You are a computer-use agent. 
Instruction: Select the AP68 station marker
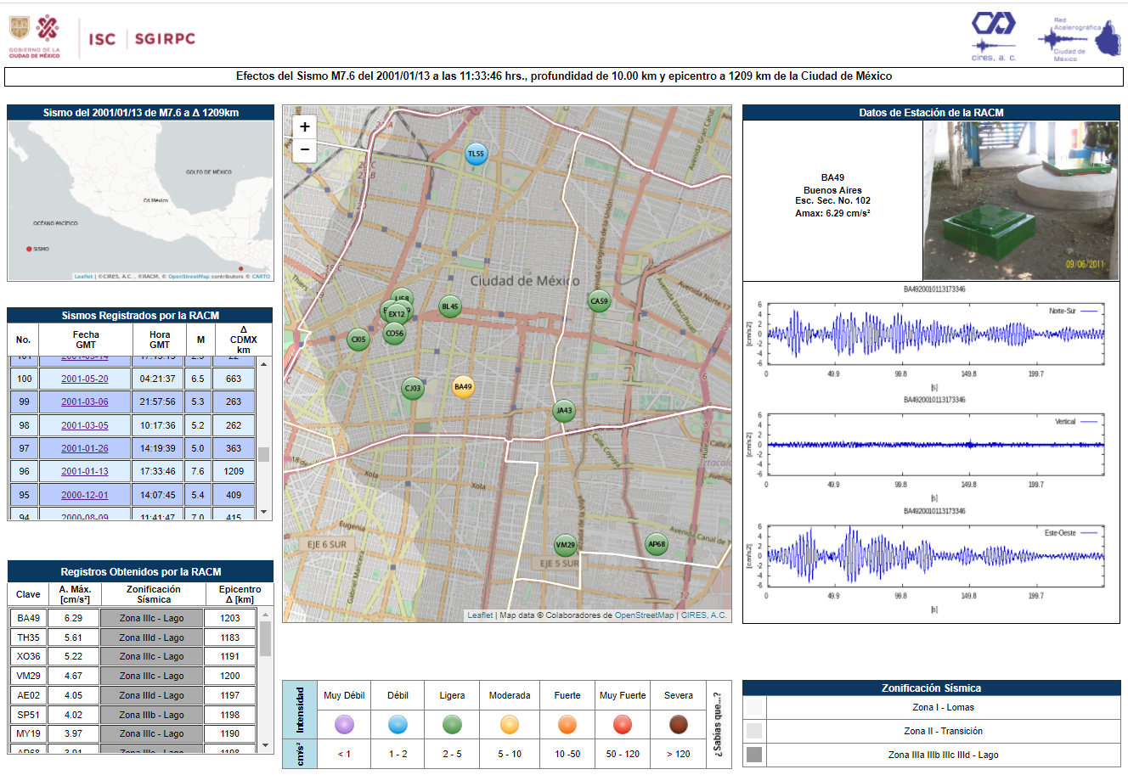pos(657,544)
